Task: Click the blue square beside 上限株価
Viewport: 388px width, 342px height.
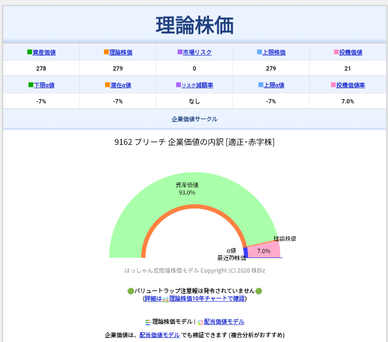Action: point(260,52)
